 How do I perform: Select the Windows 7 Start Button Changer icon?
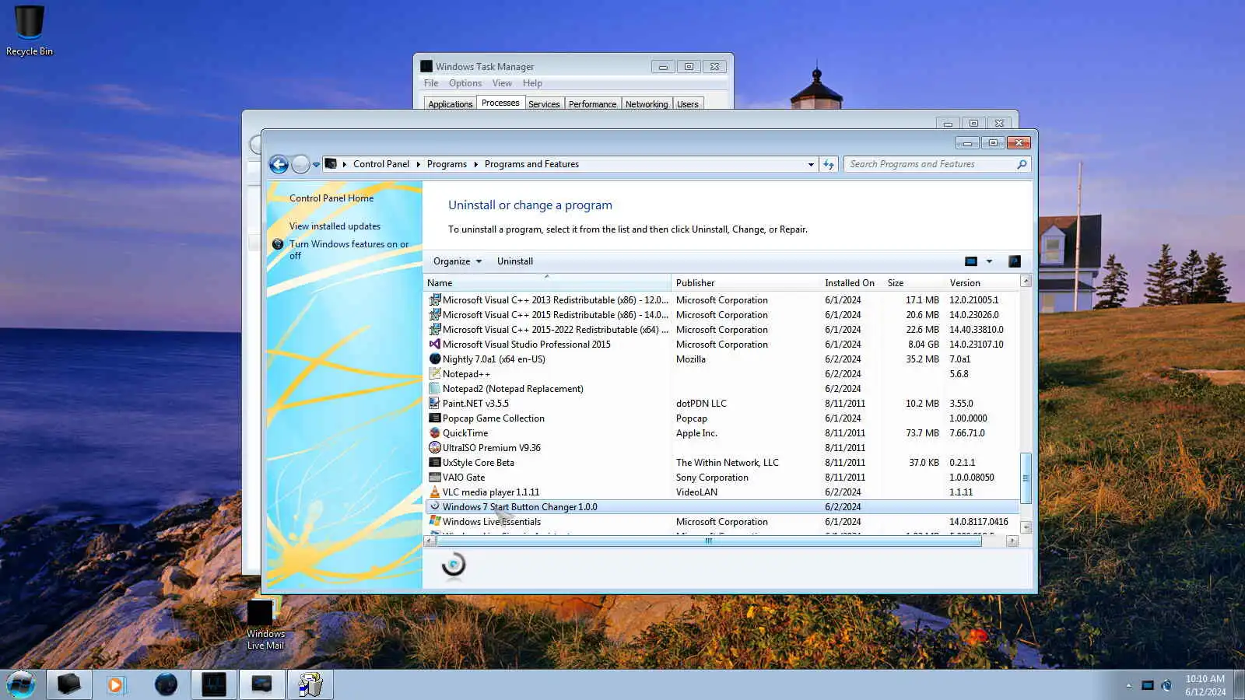click(x=435, y=507)
